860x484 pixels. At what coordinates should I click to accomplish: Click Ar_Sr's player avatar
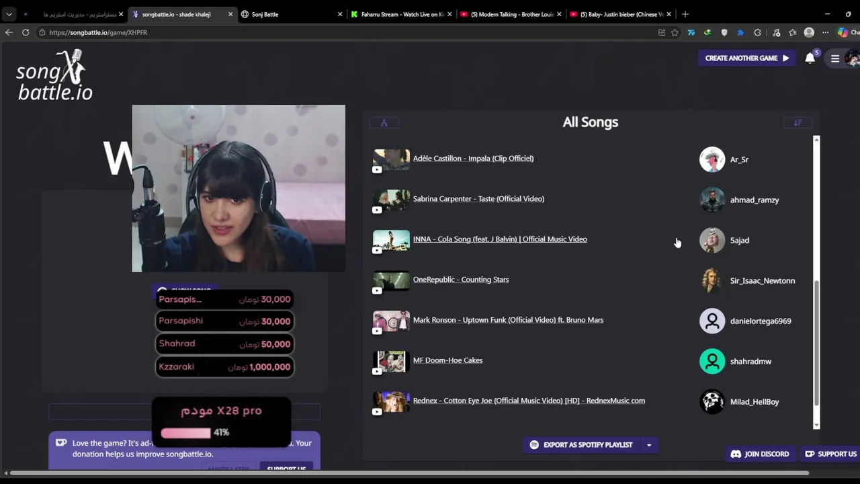(x=712, y=159)
